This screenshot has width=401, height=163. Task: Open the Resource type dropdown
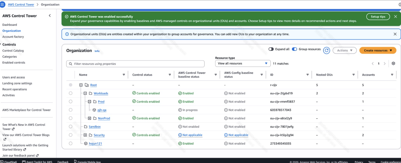tap(243, 63)
